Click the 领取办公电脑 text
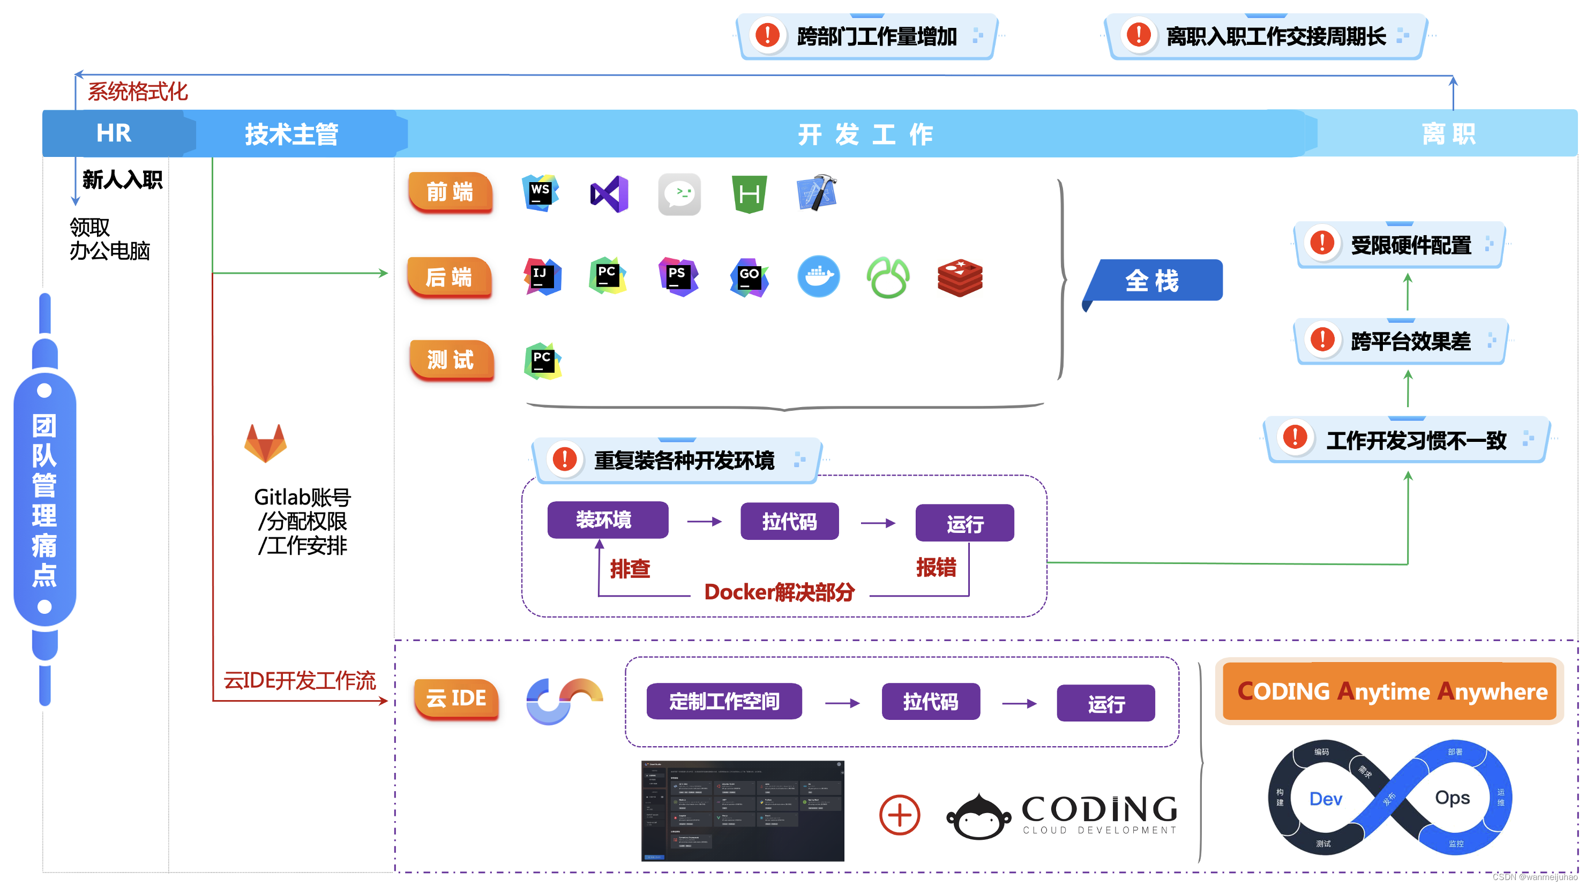Screen dimensions: 1586x887 (110, 239)
